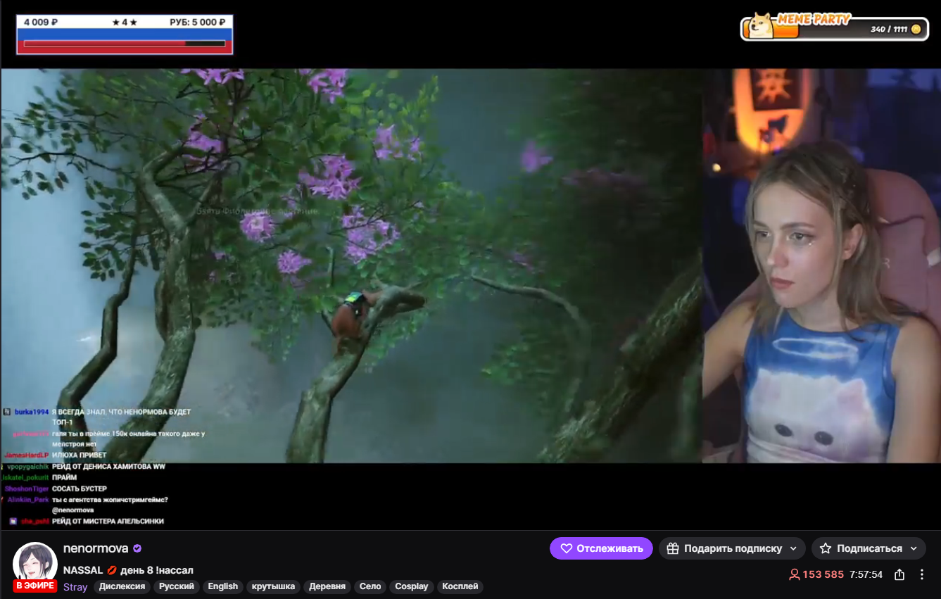The width and height of the screenshot is (941, 599).
Task: Click chat username Alinkin_Park
Action: click(28, 500)
